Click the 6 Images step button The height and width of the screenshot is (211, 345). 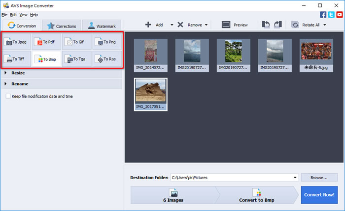173,195
